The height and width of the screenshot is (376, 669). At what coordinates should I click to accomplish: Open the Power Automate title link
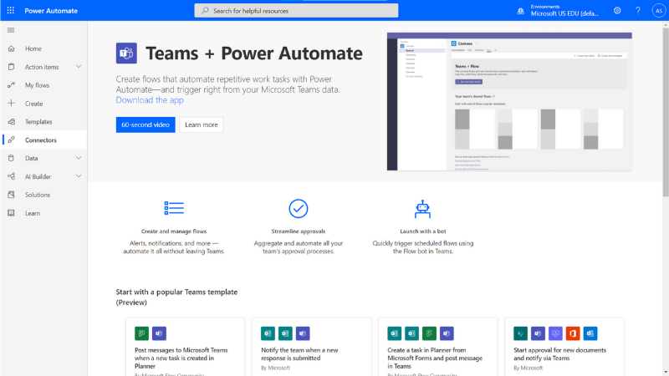pos(51,11)
